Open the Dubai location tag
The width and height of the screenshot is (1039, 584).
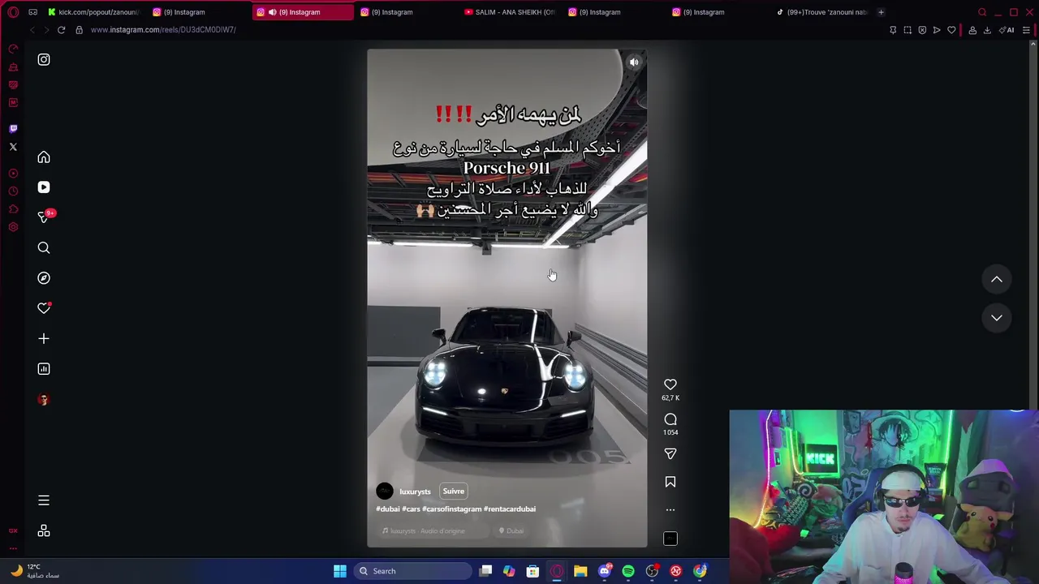pos(511,531)
